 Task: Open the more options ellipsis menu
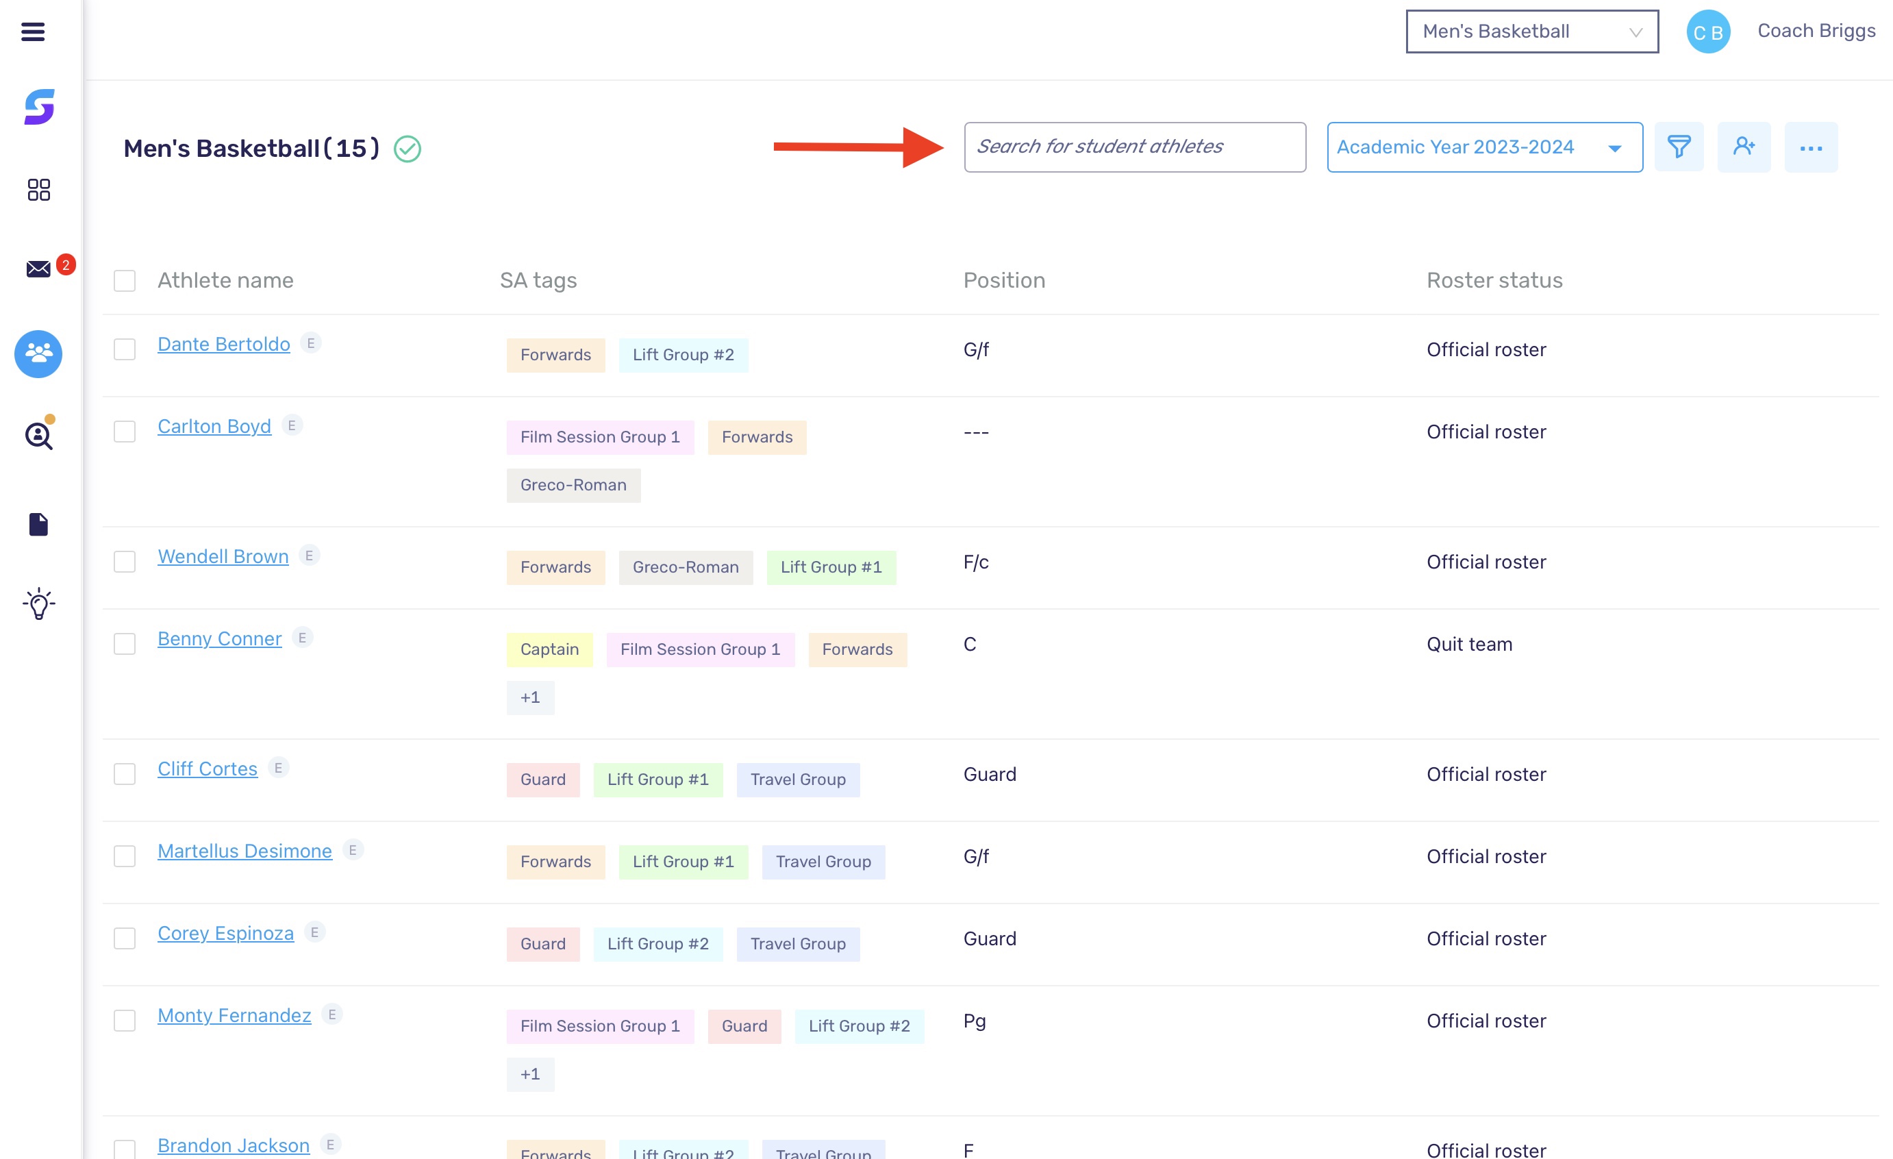click(x=1811, y=146)
